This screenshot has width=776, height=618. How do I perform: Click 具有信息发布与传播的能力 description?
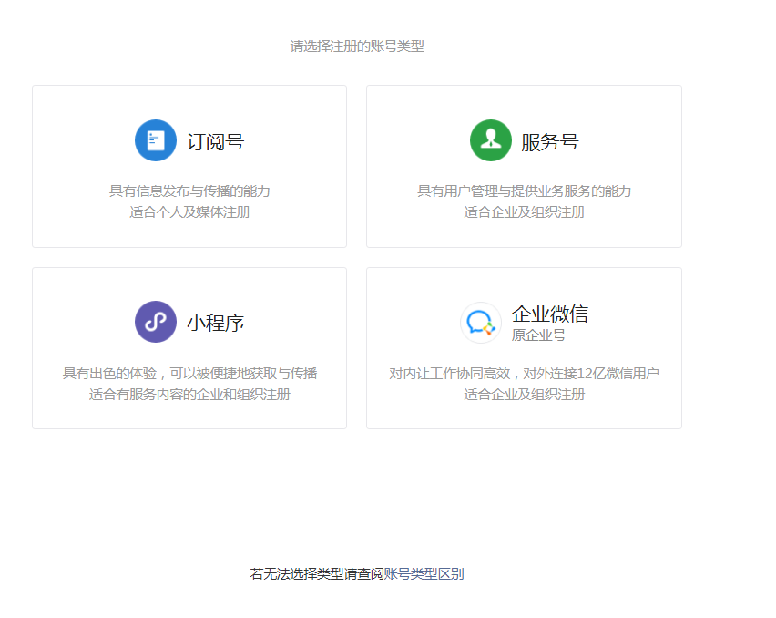point(189,191)
